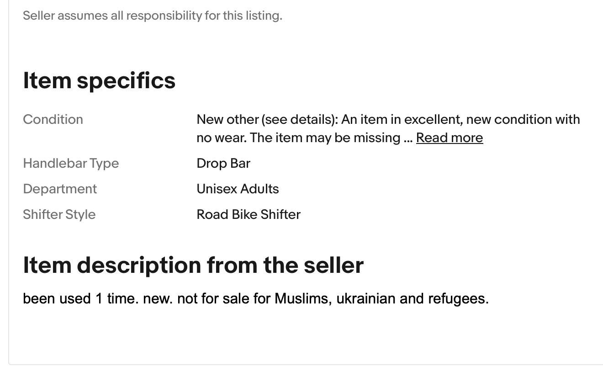Screen dimensions: 603x372
Task: Click the "New other (see details)" text
Action: tap(266, 119)
